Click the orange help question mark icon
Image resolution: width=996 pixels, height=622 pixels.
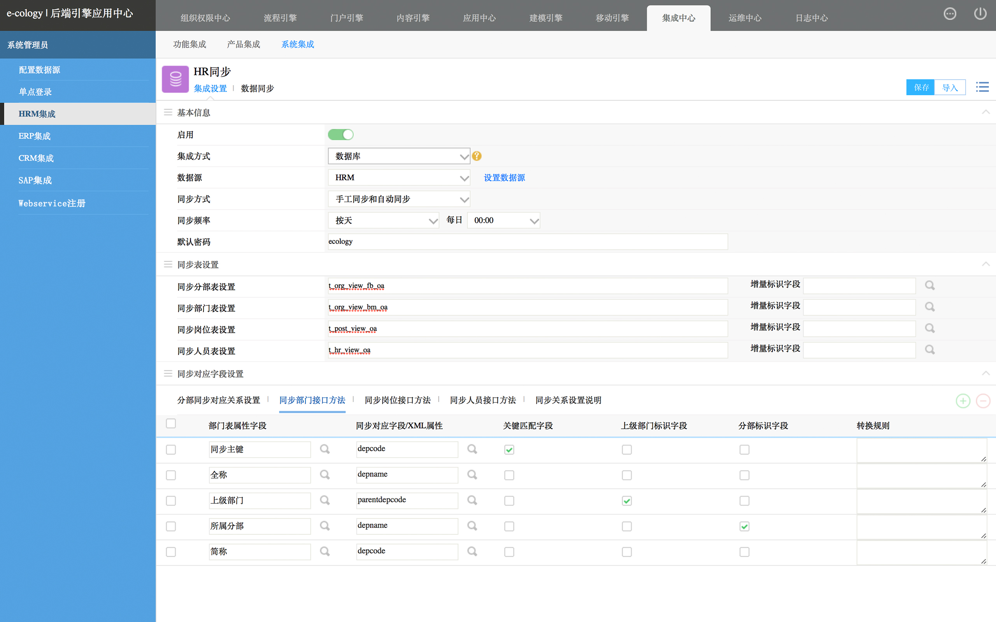(477, 156)
